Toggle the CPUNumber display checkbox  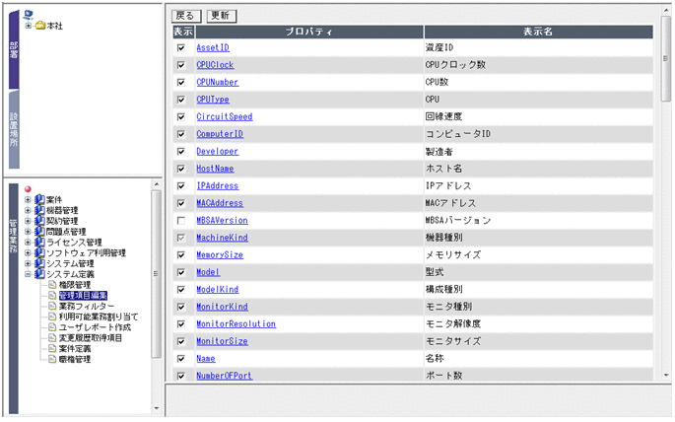click(x=181, y=82)
